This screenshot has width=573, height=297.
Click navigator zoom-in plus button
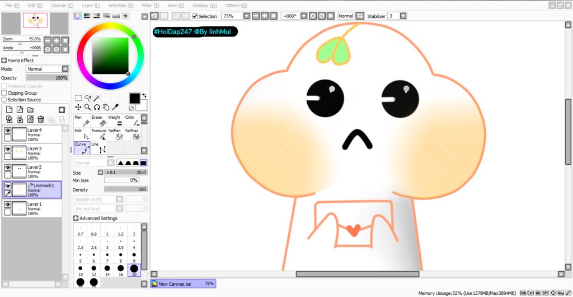(x=57, y=40)
